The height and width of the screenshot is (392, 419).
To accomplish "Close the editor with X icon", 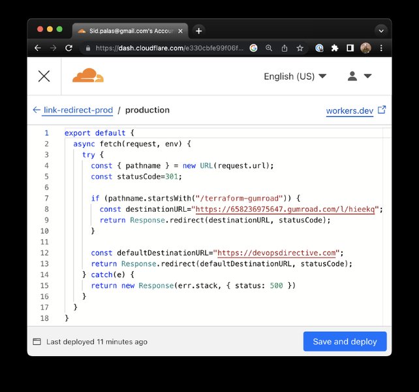I will [44, 76].
